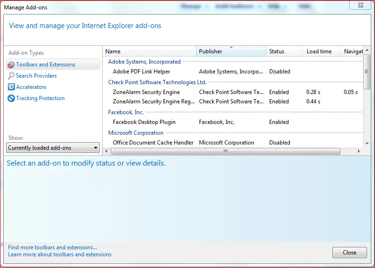Select ZoneAlarm Security Engine add-on
This screenshot has width=375, height=268.
coord(233,92)
